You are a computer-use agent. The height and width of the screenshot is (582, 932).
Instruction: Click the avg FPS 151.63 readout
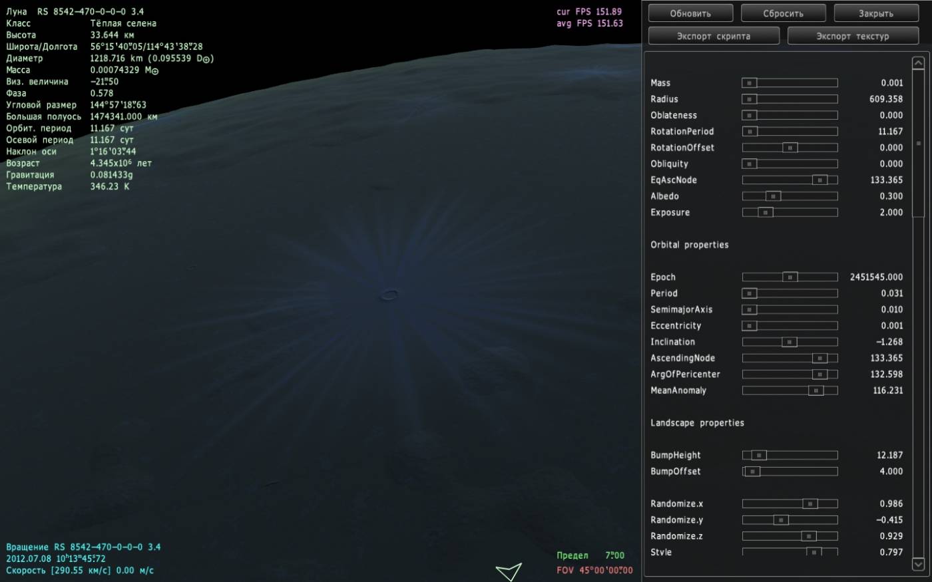point(589,23)
